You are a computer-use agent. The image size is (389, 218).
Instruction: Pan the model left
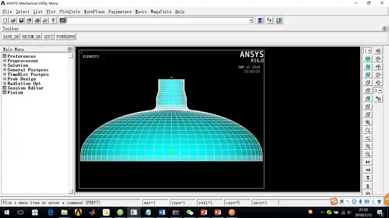[x=368, y=162]
